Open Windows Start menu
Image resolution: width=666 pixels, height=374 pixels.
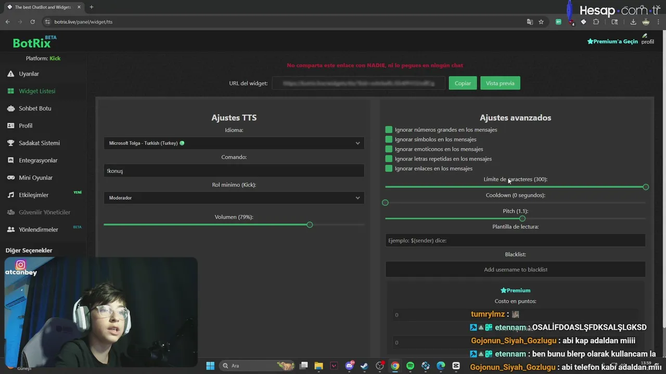[210, 366]
